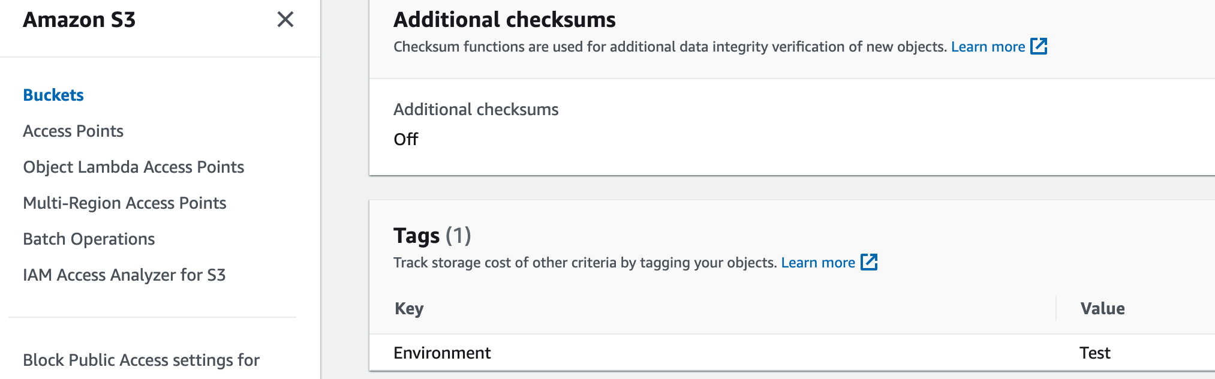This screenshot has height=379, width=1215.
Task: Click the external link icon beside checksums Learn more
Action: coord(1039,46)
